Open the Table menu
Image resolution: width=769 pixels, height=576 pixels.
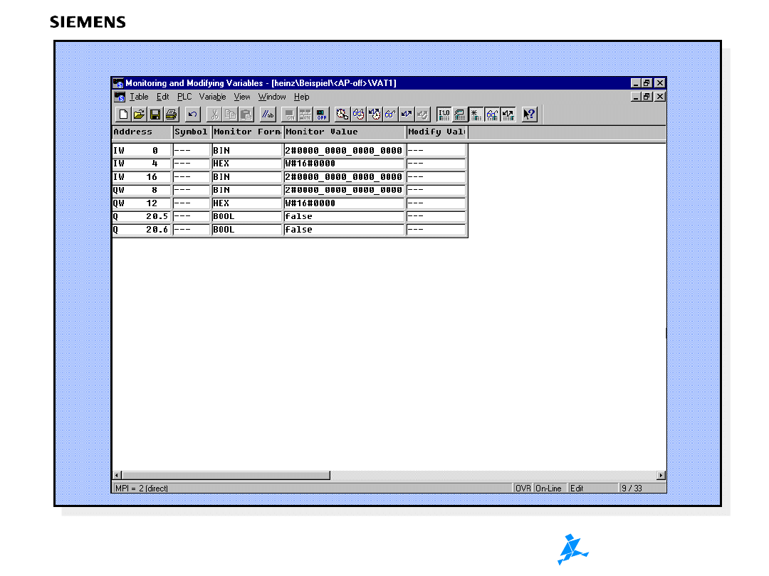pos(139,97)
